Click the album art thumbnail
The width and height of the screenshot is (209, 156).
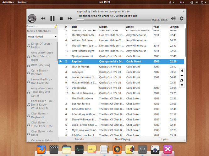pos(32,18)
